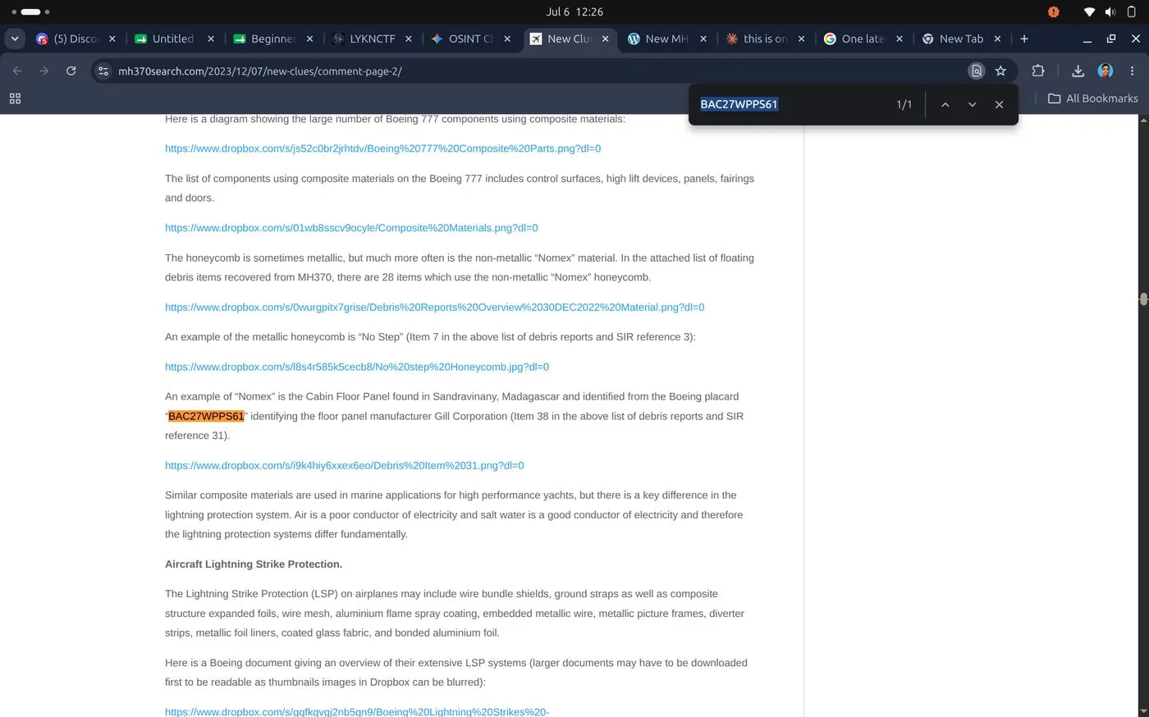Go to previous find result arrow

coord(945,104)
